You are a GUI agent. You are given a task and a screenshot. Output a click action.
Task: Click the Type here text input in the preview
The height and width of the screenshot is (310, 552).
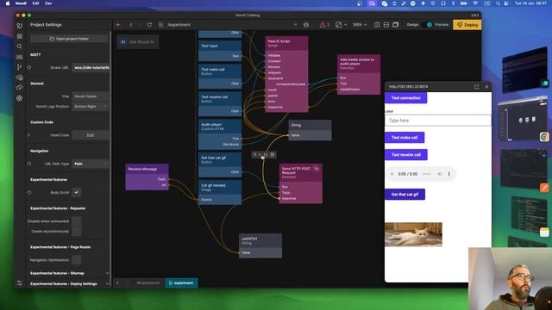(x=438, y=121)
